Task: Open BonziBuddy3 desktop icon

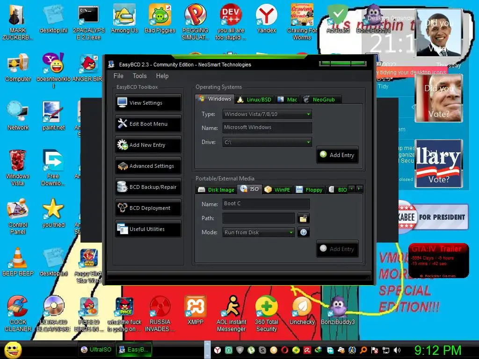Action: pos(338,310)
